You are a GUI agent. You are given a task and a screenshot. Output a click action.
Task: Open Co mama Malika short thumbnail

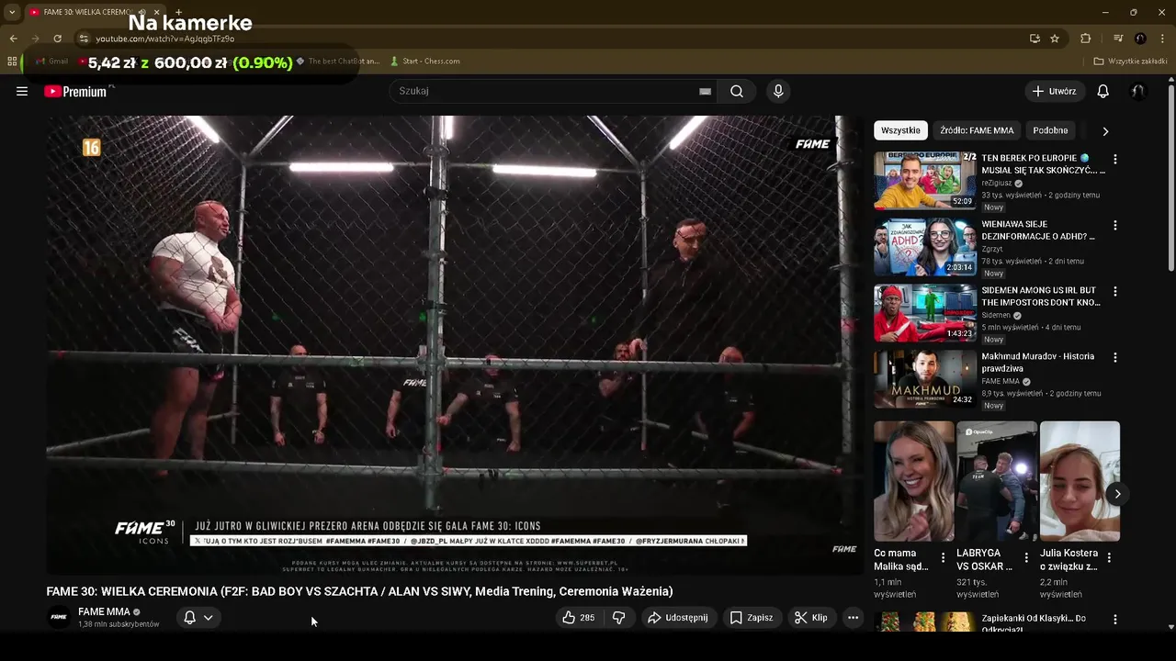click(914, 481)
